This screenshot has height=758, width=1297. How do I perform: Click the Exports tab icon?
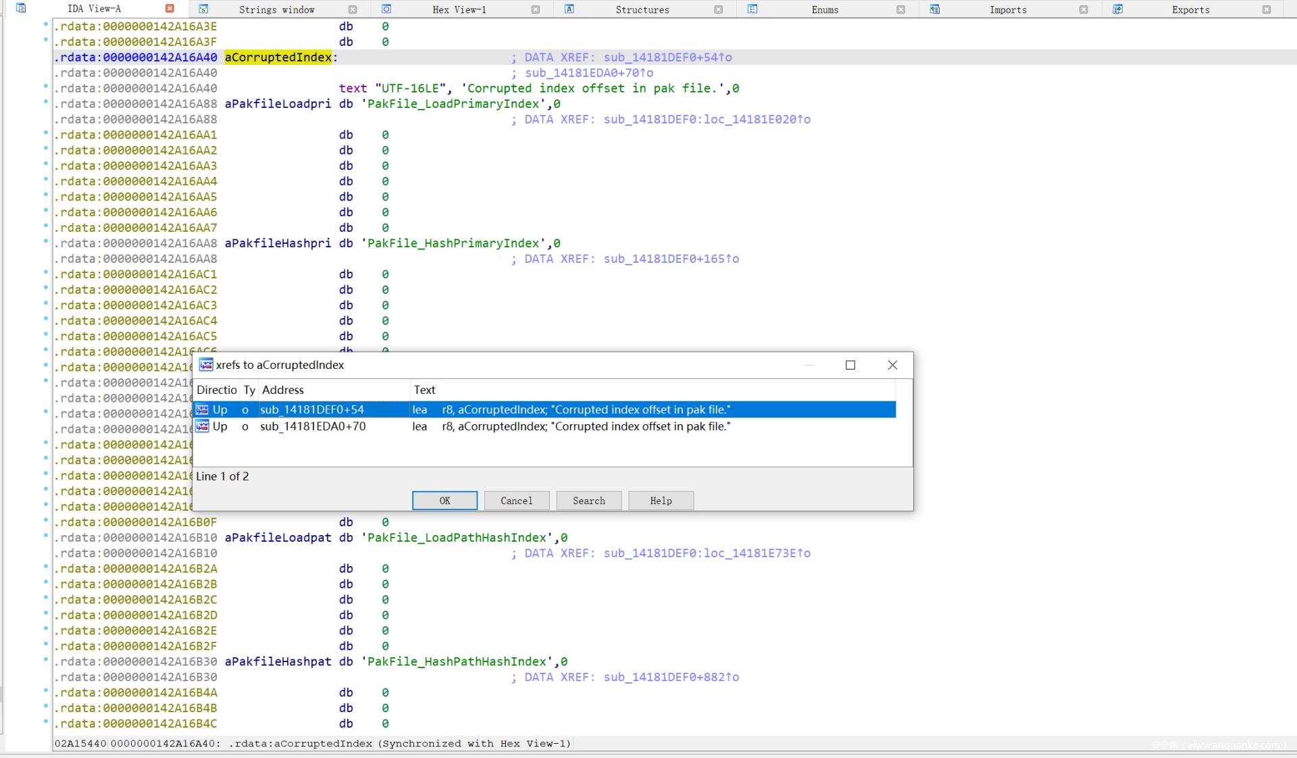pos(1118,9)
